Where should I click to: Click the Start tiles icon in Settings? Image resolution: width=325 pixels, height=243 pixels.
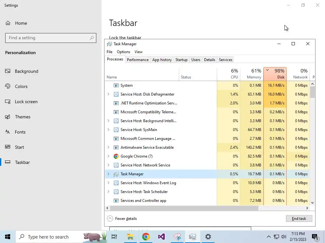(x=8, y=147)
